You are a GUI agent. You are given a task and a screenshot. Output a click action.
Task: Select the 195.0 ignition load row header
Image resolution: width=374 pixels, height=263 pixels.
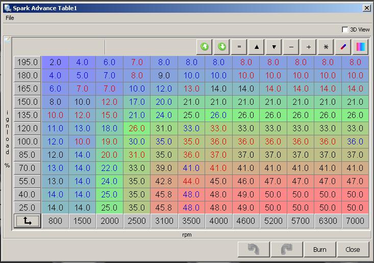point(28,62)
